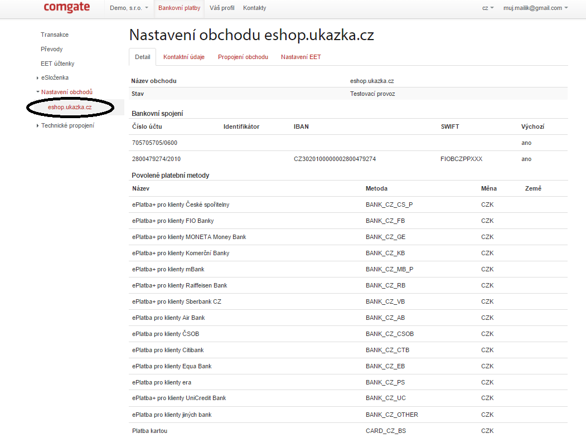Image resolution: width=586 pixels, height=443 pixels.
Task: Click the SWIFT code FIOBCZPPXXX
Action: click(462, 159)
